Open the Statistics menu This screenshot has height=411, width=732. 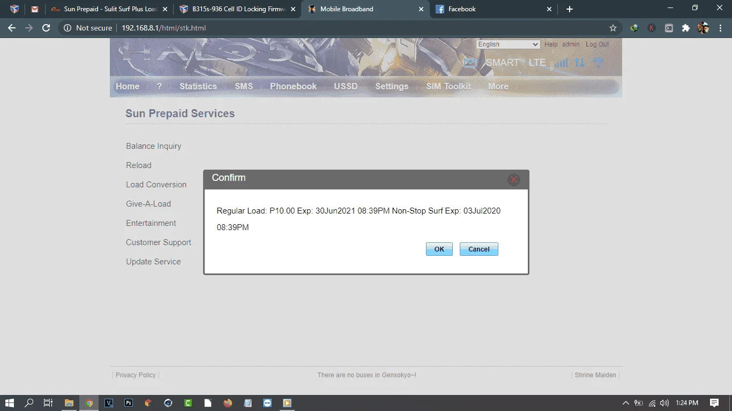[198, 86]
